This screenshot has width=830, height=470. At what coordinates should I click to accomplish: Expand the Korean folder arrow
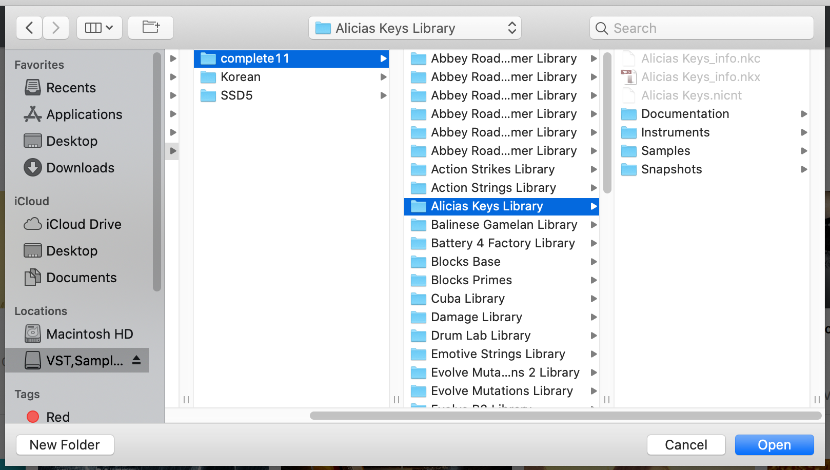coord(383,77)
